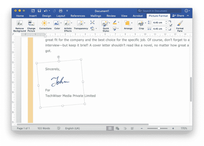Open the Review tab
This screenshot has width=204, height=146.
point(111,16)
